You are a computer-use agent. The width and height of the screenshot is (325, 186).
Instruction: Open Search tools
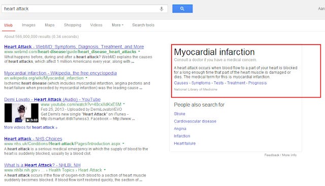143,25
